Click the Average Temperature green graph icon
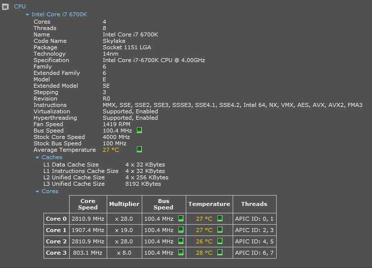372x268 pixels. tap(139, 149)
